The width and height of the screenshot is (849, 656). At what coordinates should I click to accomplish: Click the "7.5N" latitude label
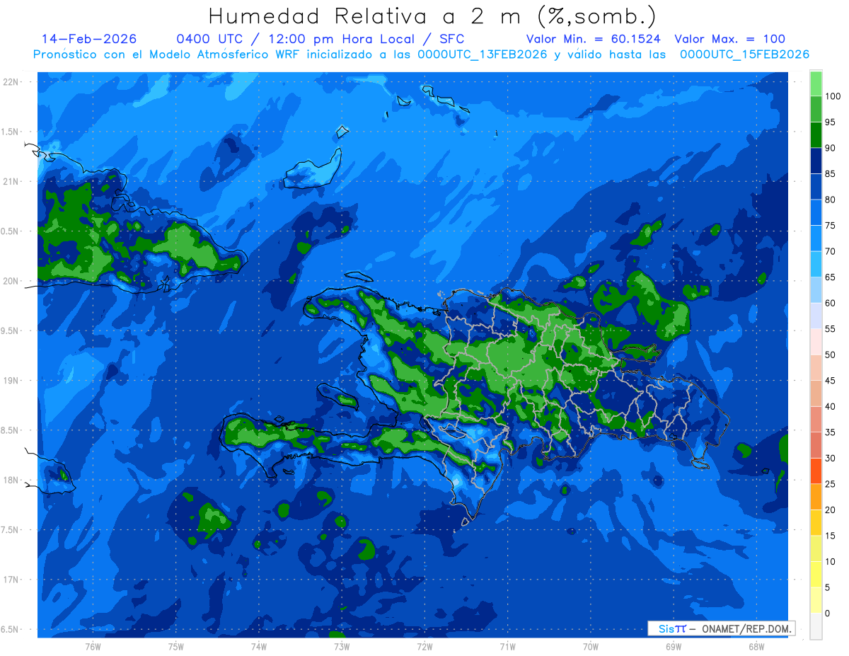(11, 530)
